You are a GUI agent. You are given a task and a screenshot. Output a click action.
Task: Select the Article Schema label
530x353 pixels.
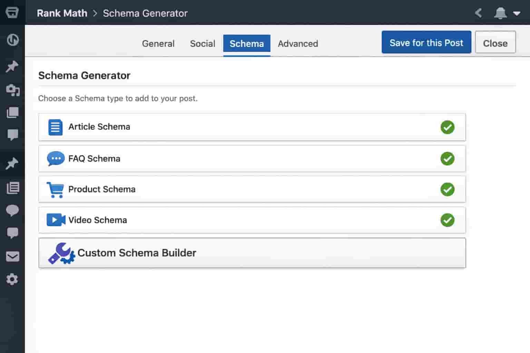(x=99, y=127)
